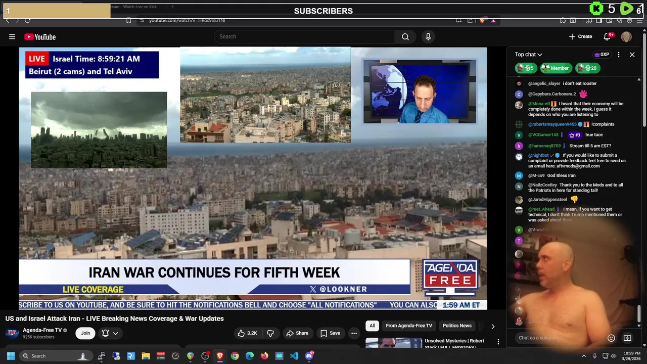This screenshot has height=364, width=647.
Task: Select the All filter chip
Action: (372, 326)
